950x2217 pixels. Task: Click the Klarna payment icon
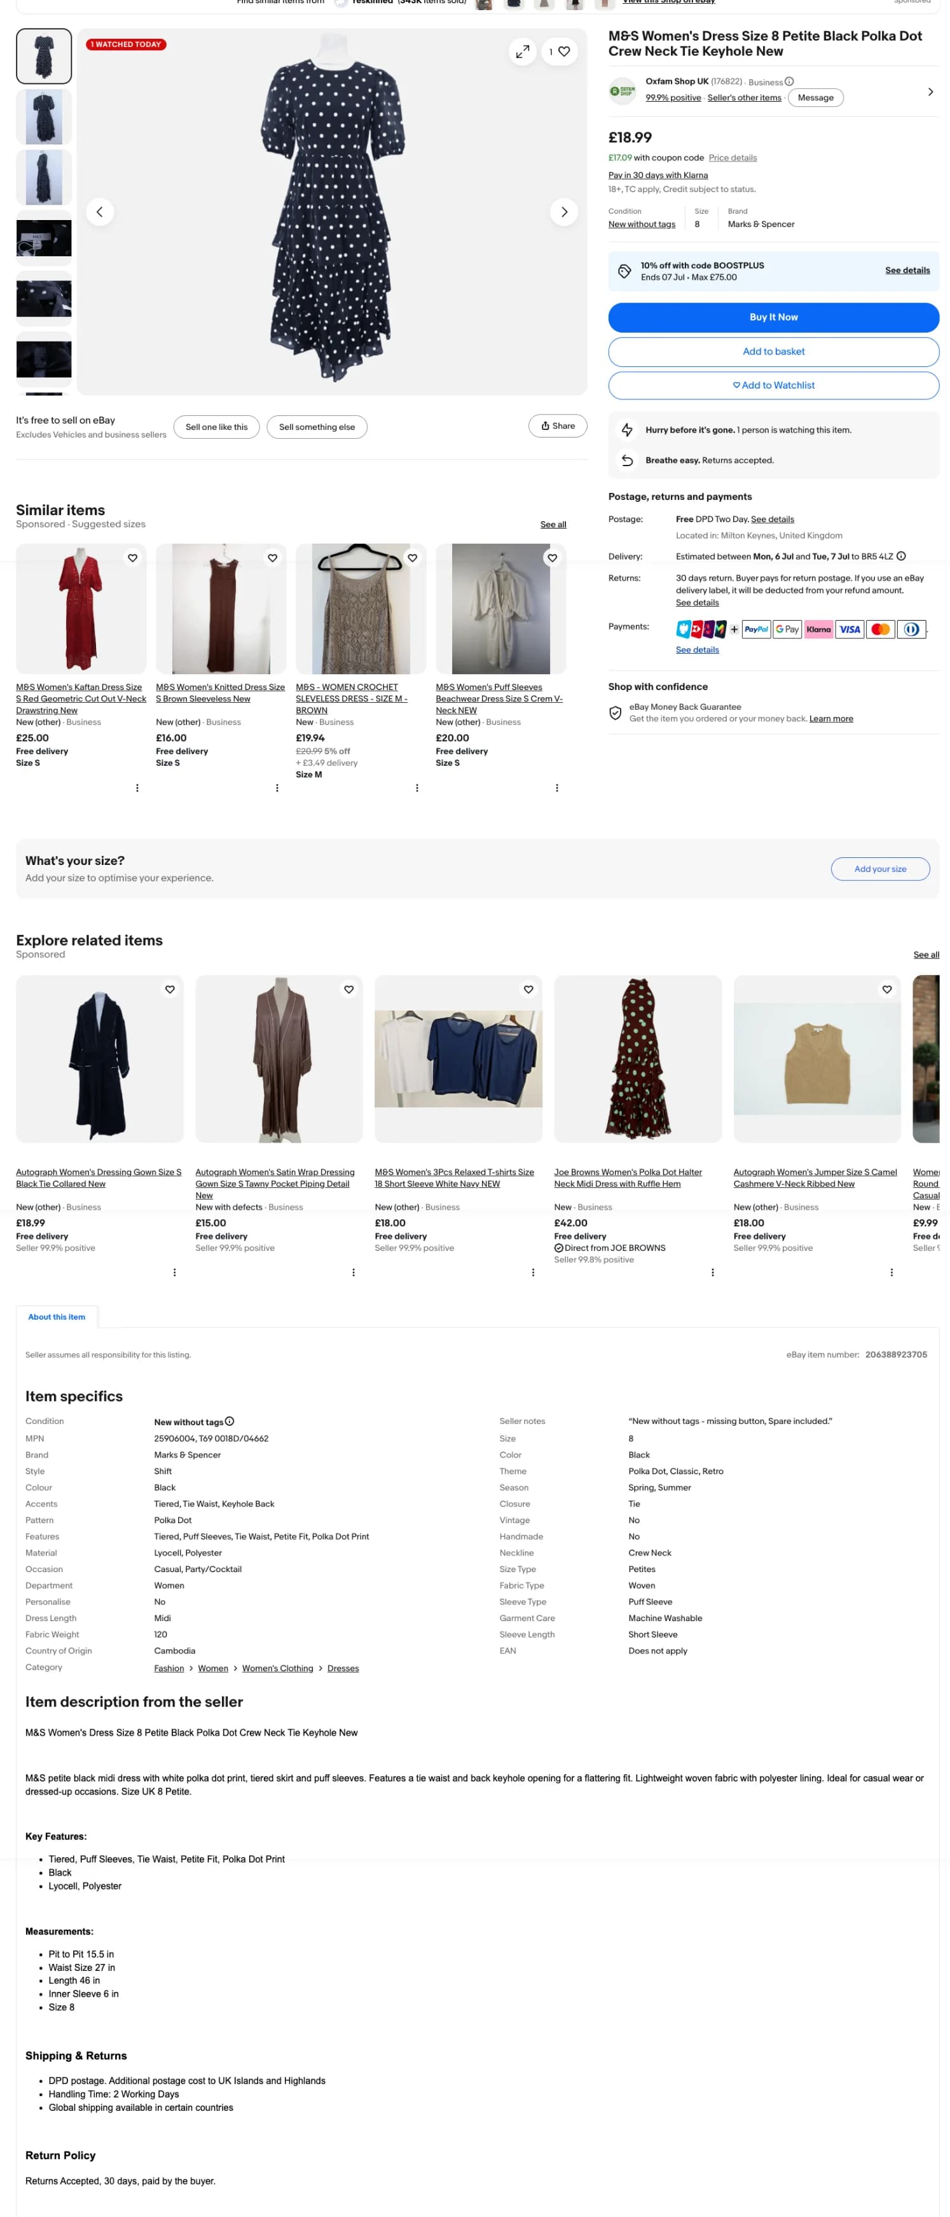[818, 629]
